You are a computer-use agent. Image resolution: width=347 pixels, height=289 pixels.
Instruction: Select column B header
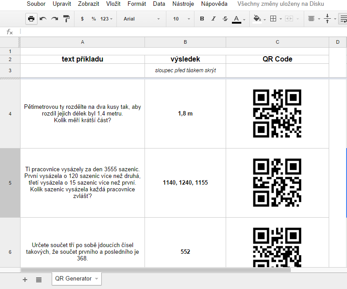(185, 42)
